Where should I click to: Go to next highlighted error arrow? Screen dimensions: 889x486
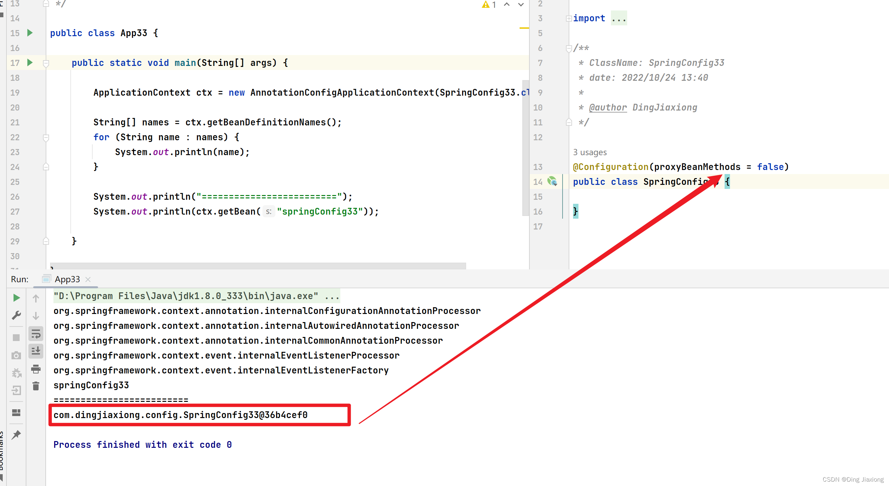521,4
